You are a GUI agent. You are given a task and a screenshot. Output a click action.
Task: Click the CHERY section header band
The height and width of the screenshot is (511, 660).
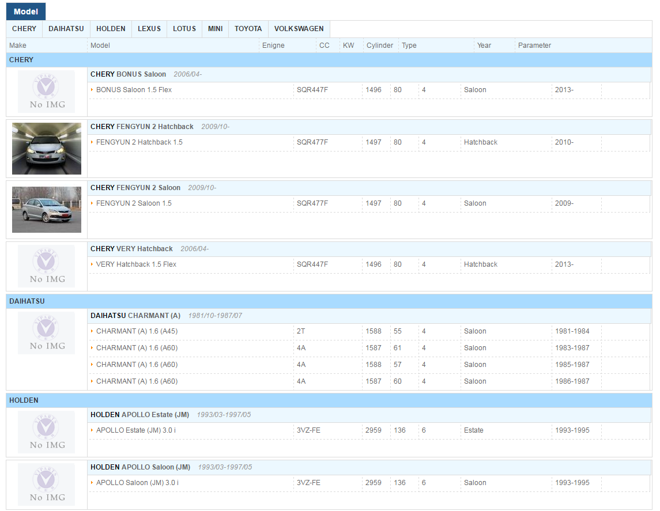329,60
